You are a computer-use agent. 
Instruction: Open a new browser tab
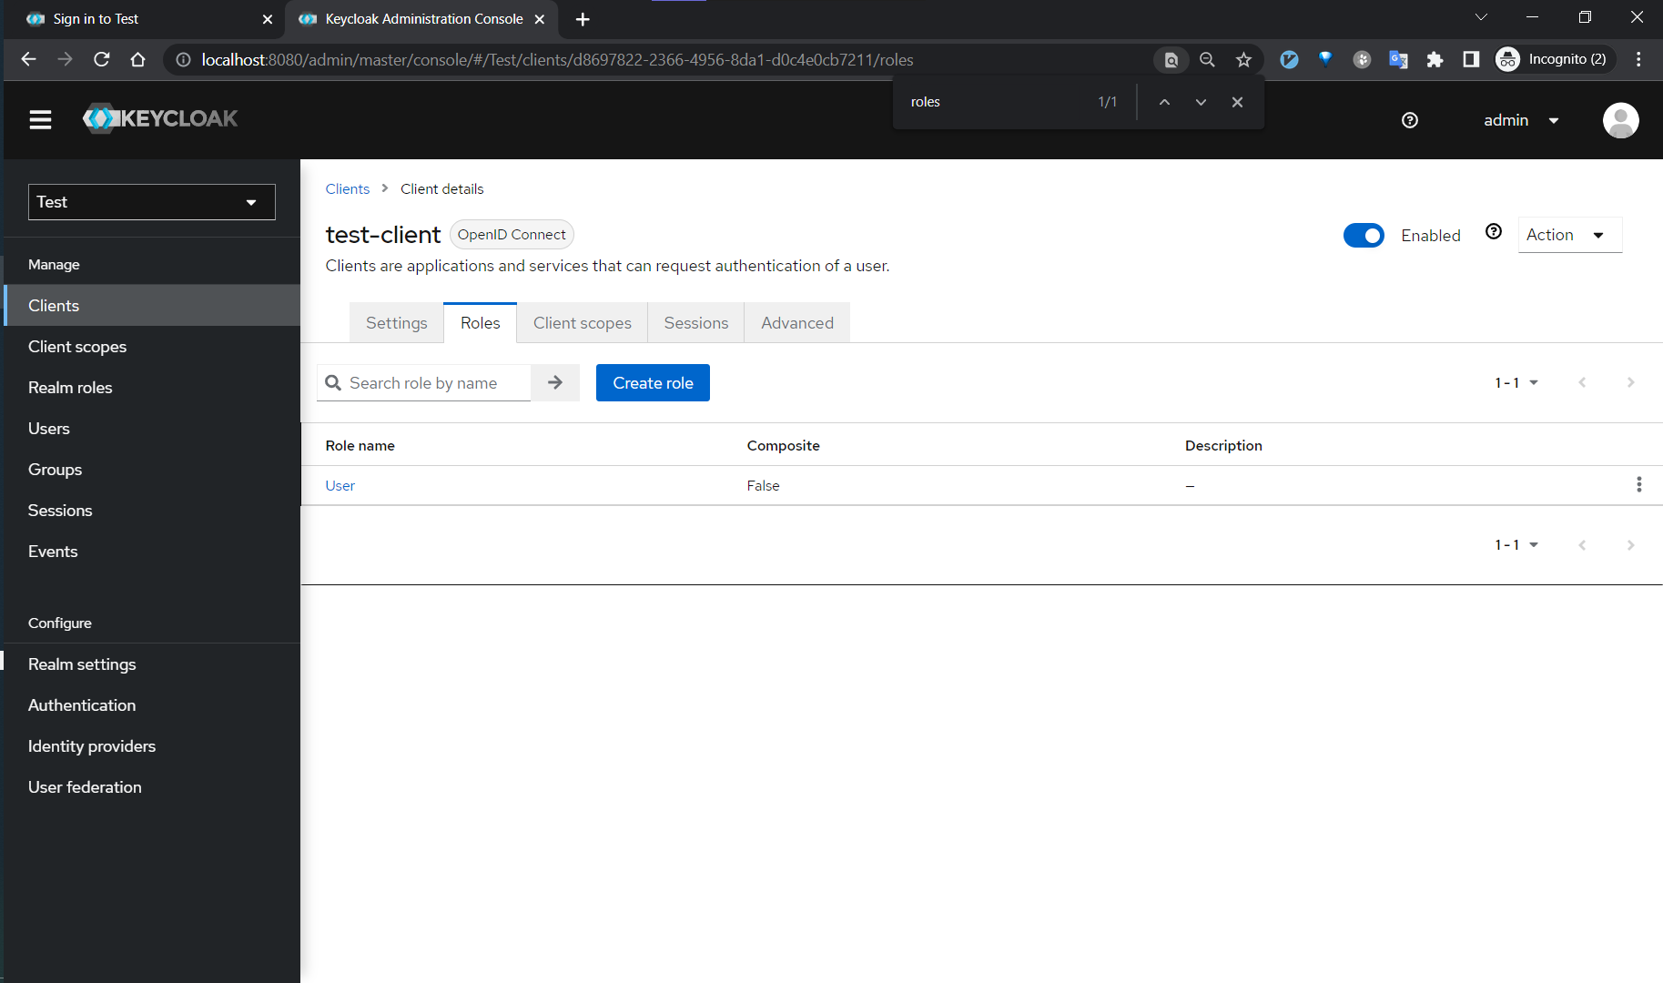[x=583, y=19]
